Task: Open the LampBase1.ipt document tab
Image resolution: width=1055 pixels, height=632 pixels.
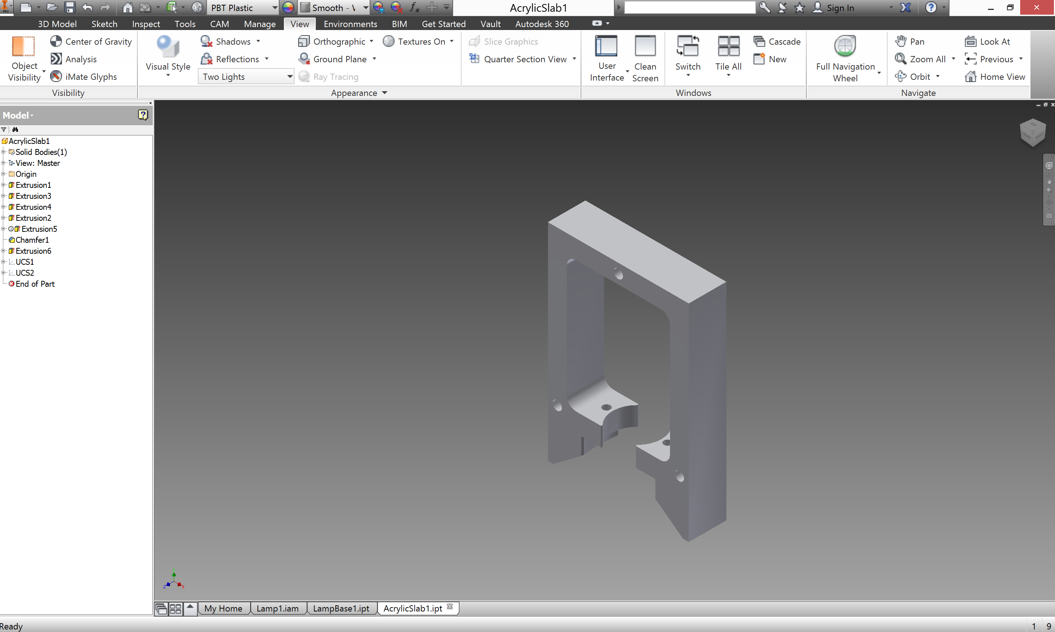Action: click(x=341, y=608)
